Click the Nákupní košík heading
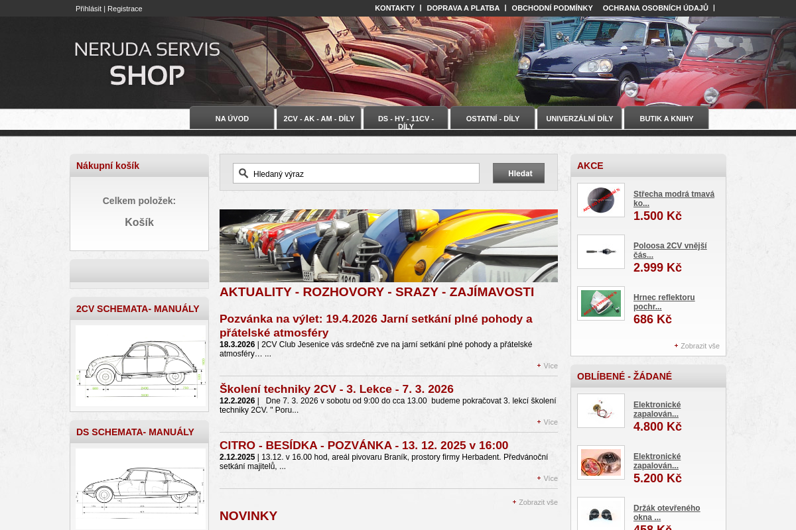796x530 pixels. click(x=107, y=166)
